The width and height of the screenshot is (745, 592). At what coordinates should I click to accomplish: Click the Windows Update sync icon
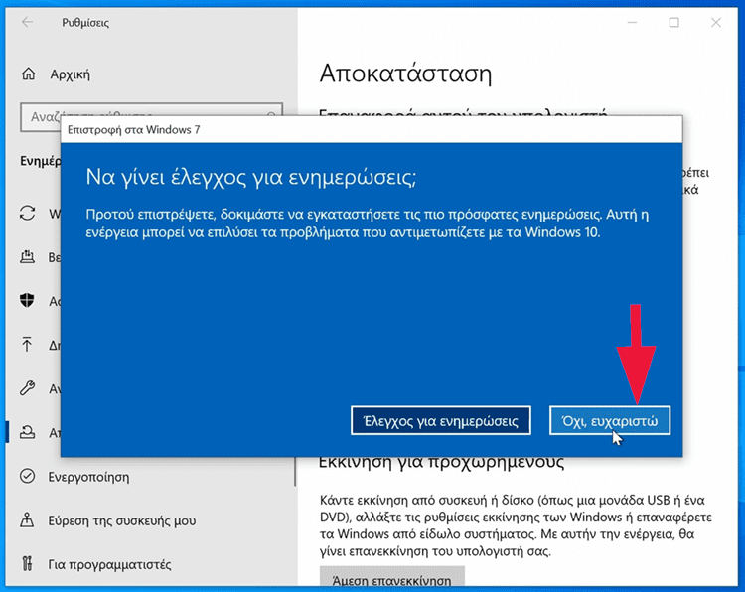click(x=27, y=213)
